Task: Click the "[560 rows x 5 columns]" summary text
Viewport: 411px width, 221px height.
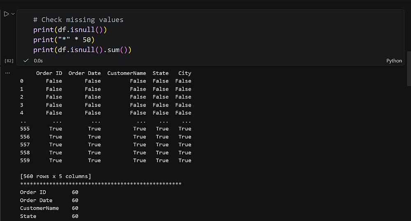Action: click(55, 176)
